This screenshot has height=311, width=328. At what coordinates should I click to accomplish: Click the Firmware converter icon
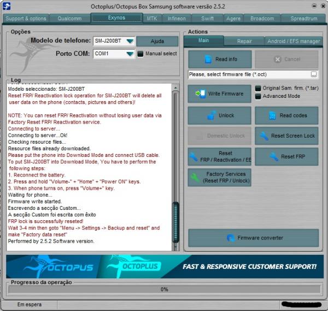click(231, 238)
